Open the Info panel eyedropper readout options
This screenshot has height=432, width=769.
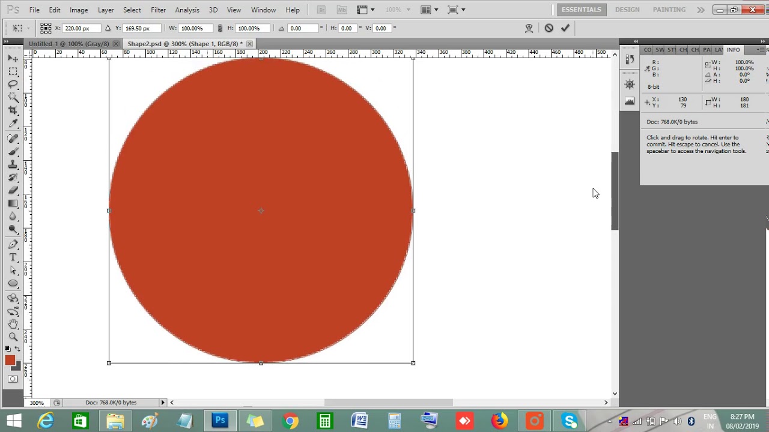pyautogui.click(x=647, y=68)
